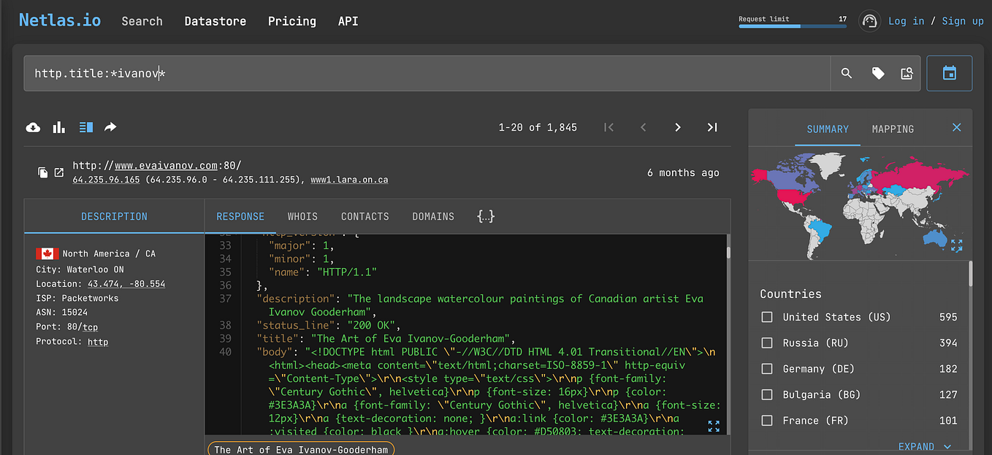The image size is (992, 455).
Task: Run the search with the magnifier icon
Action: click(x=846, y=73)
